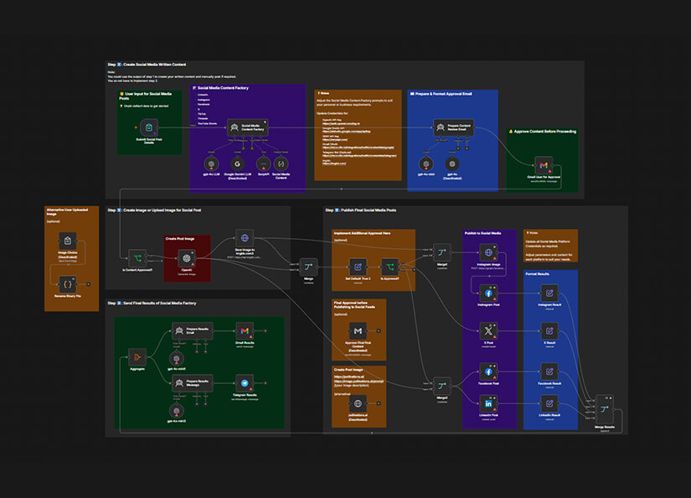This screenshot has width=691, height=498.
Task: Click the Gmail User for Approval node
Action: tap(544, 165)
